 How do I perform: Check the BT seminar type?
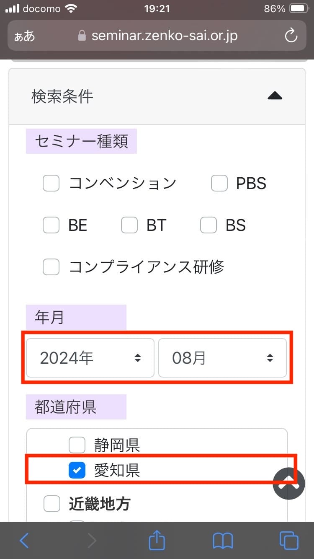click(x=129, y=225)
